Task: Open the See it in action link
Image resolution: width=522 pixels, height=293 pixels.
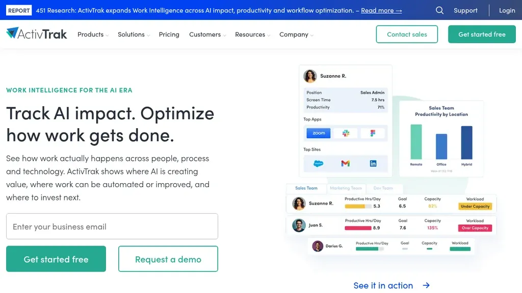Action: (383, 285)
